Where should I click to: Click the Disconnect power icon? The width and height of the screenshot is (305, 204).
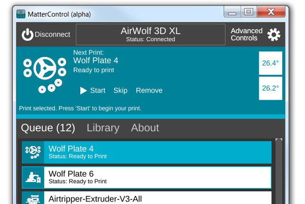(27, 35)
